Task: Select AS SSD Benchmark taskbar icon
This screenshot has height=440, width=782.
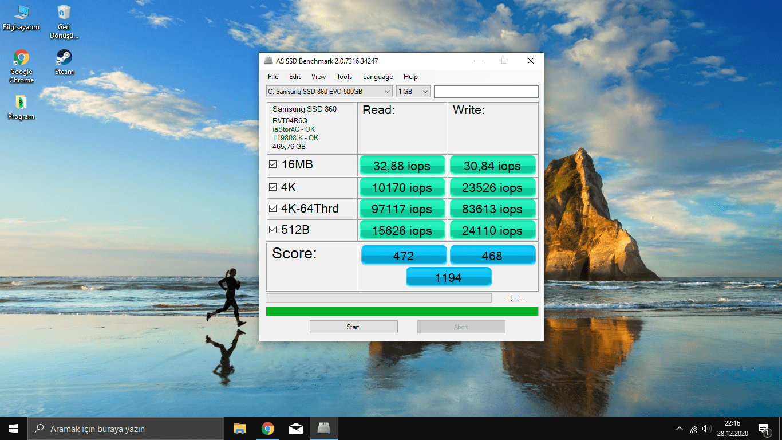Action: coord(324,429)
